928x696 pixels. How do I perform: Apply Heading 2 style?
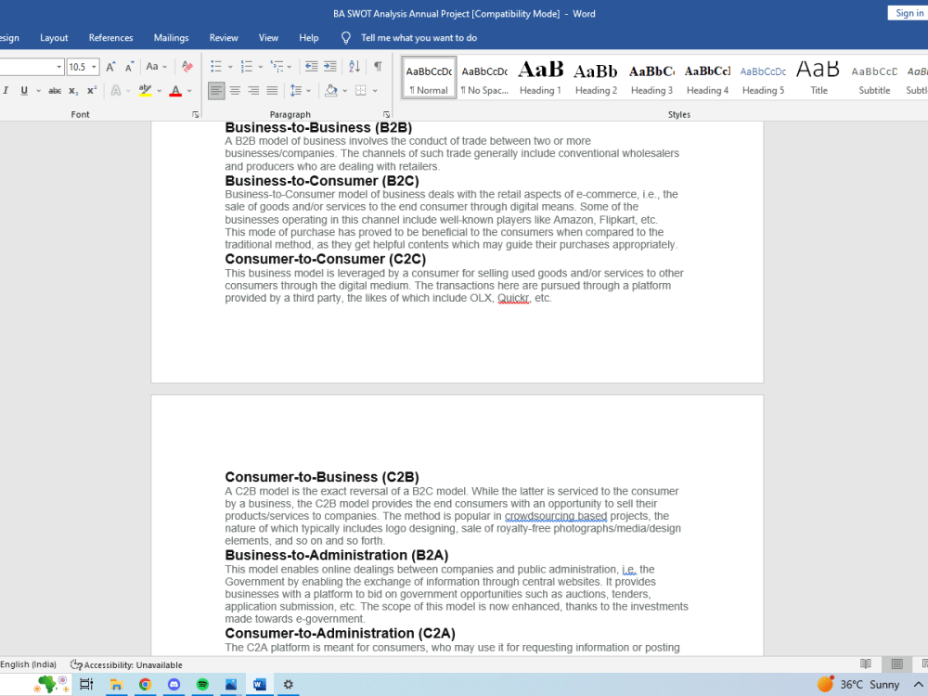596,78
